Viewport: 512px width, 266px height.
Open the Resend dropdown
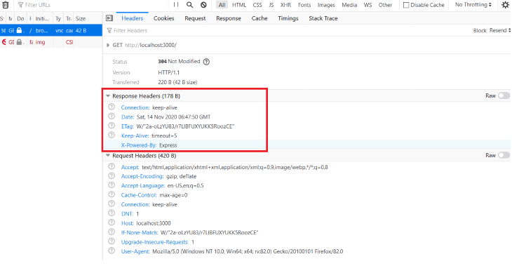click(500, 30)
